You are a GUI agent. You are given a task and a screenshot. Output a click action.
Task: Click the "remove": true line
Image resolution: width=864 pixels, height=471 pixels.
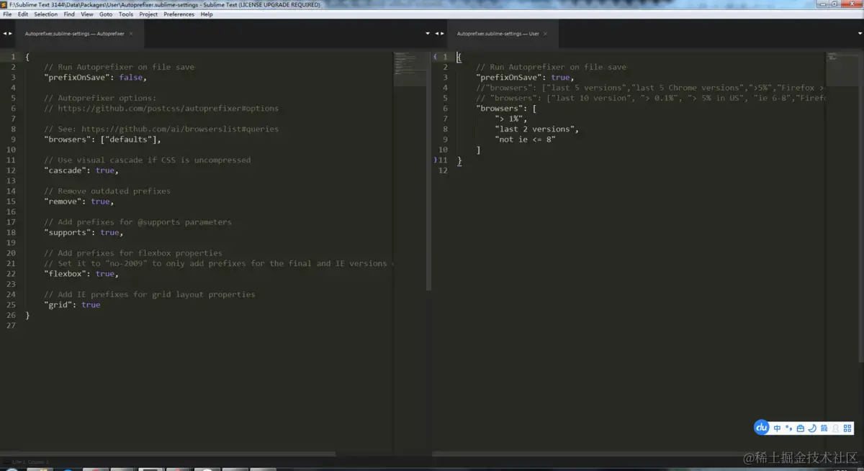[79, 201]
